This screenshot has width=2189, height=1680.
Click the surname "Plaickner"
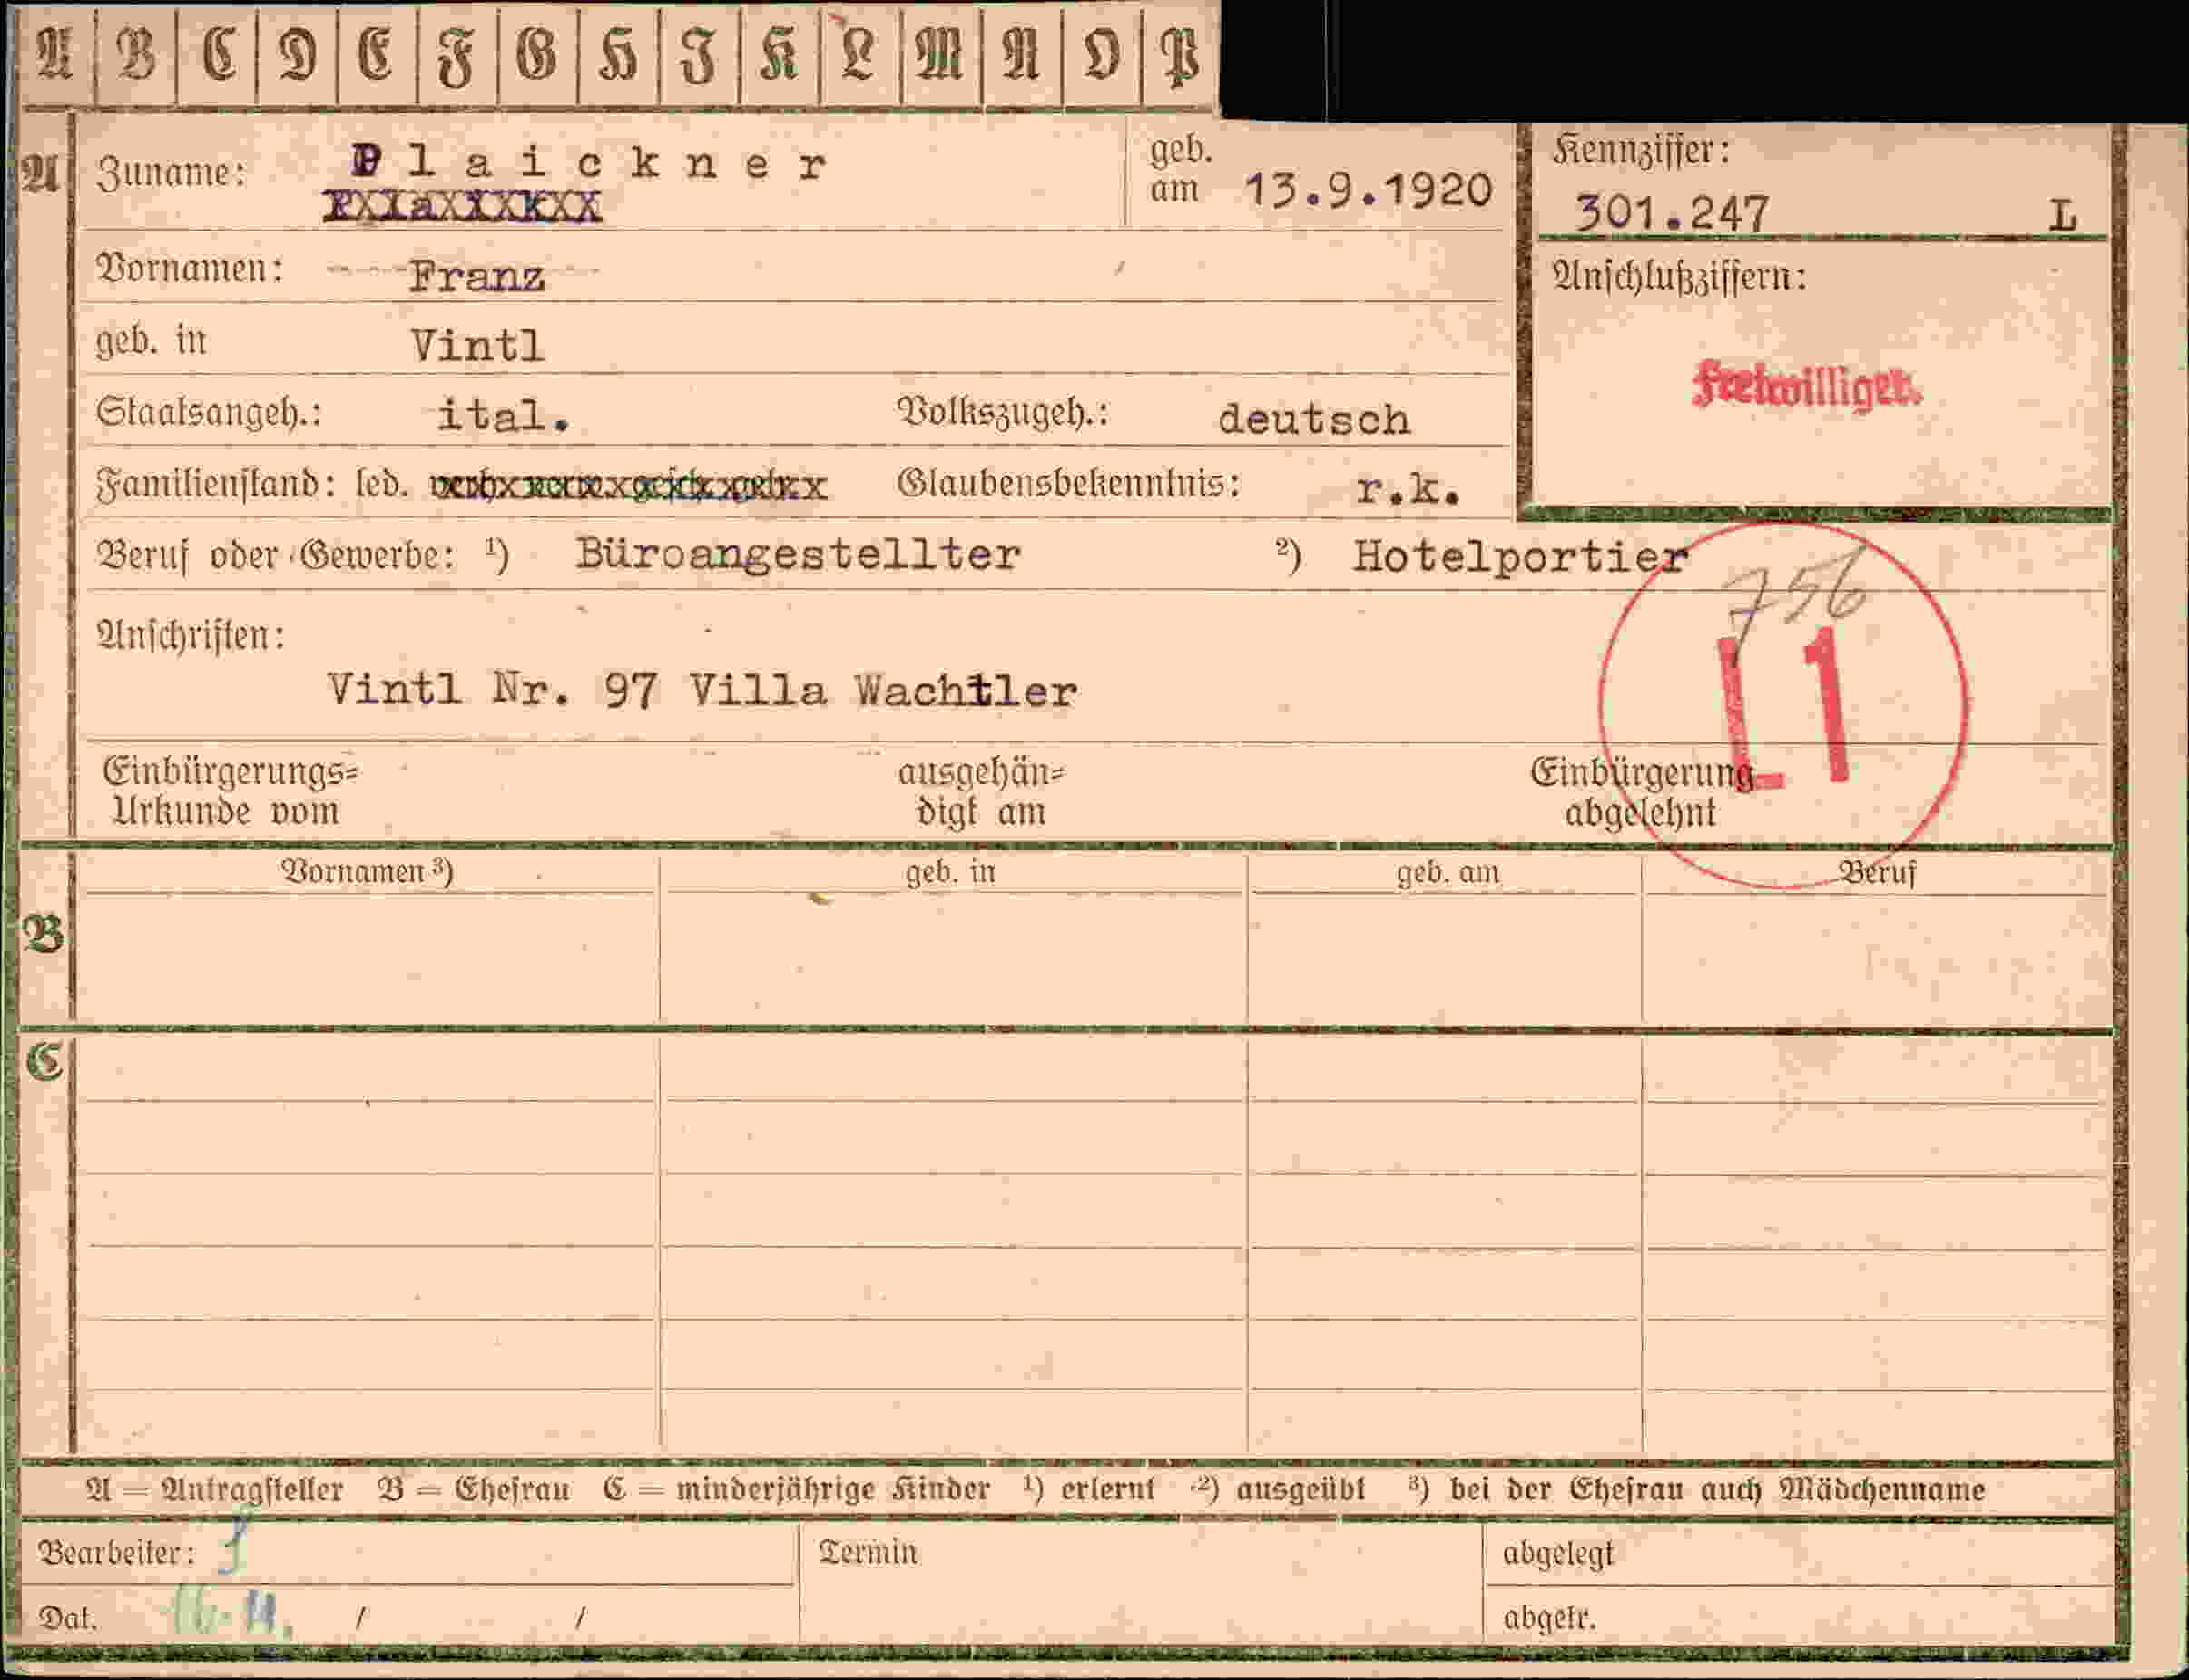[x=589, y=162]
